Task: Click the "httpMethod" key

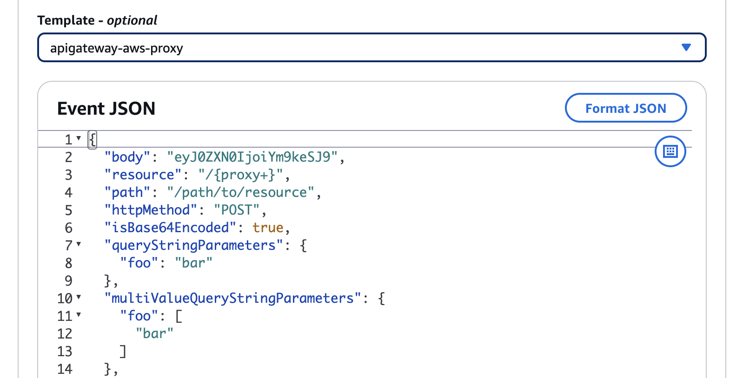Action: [x=151, y=210]
